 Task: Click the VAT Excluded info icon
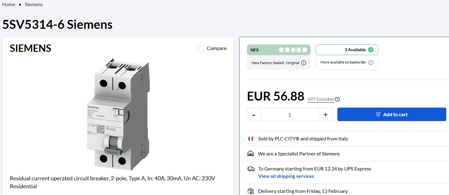click(x=337, y=99)
